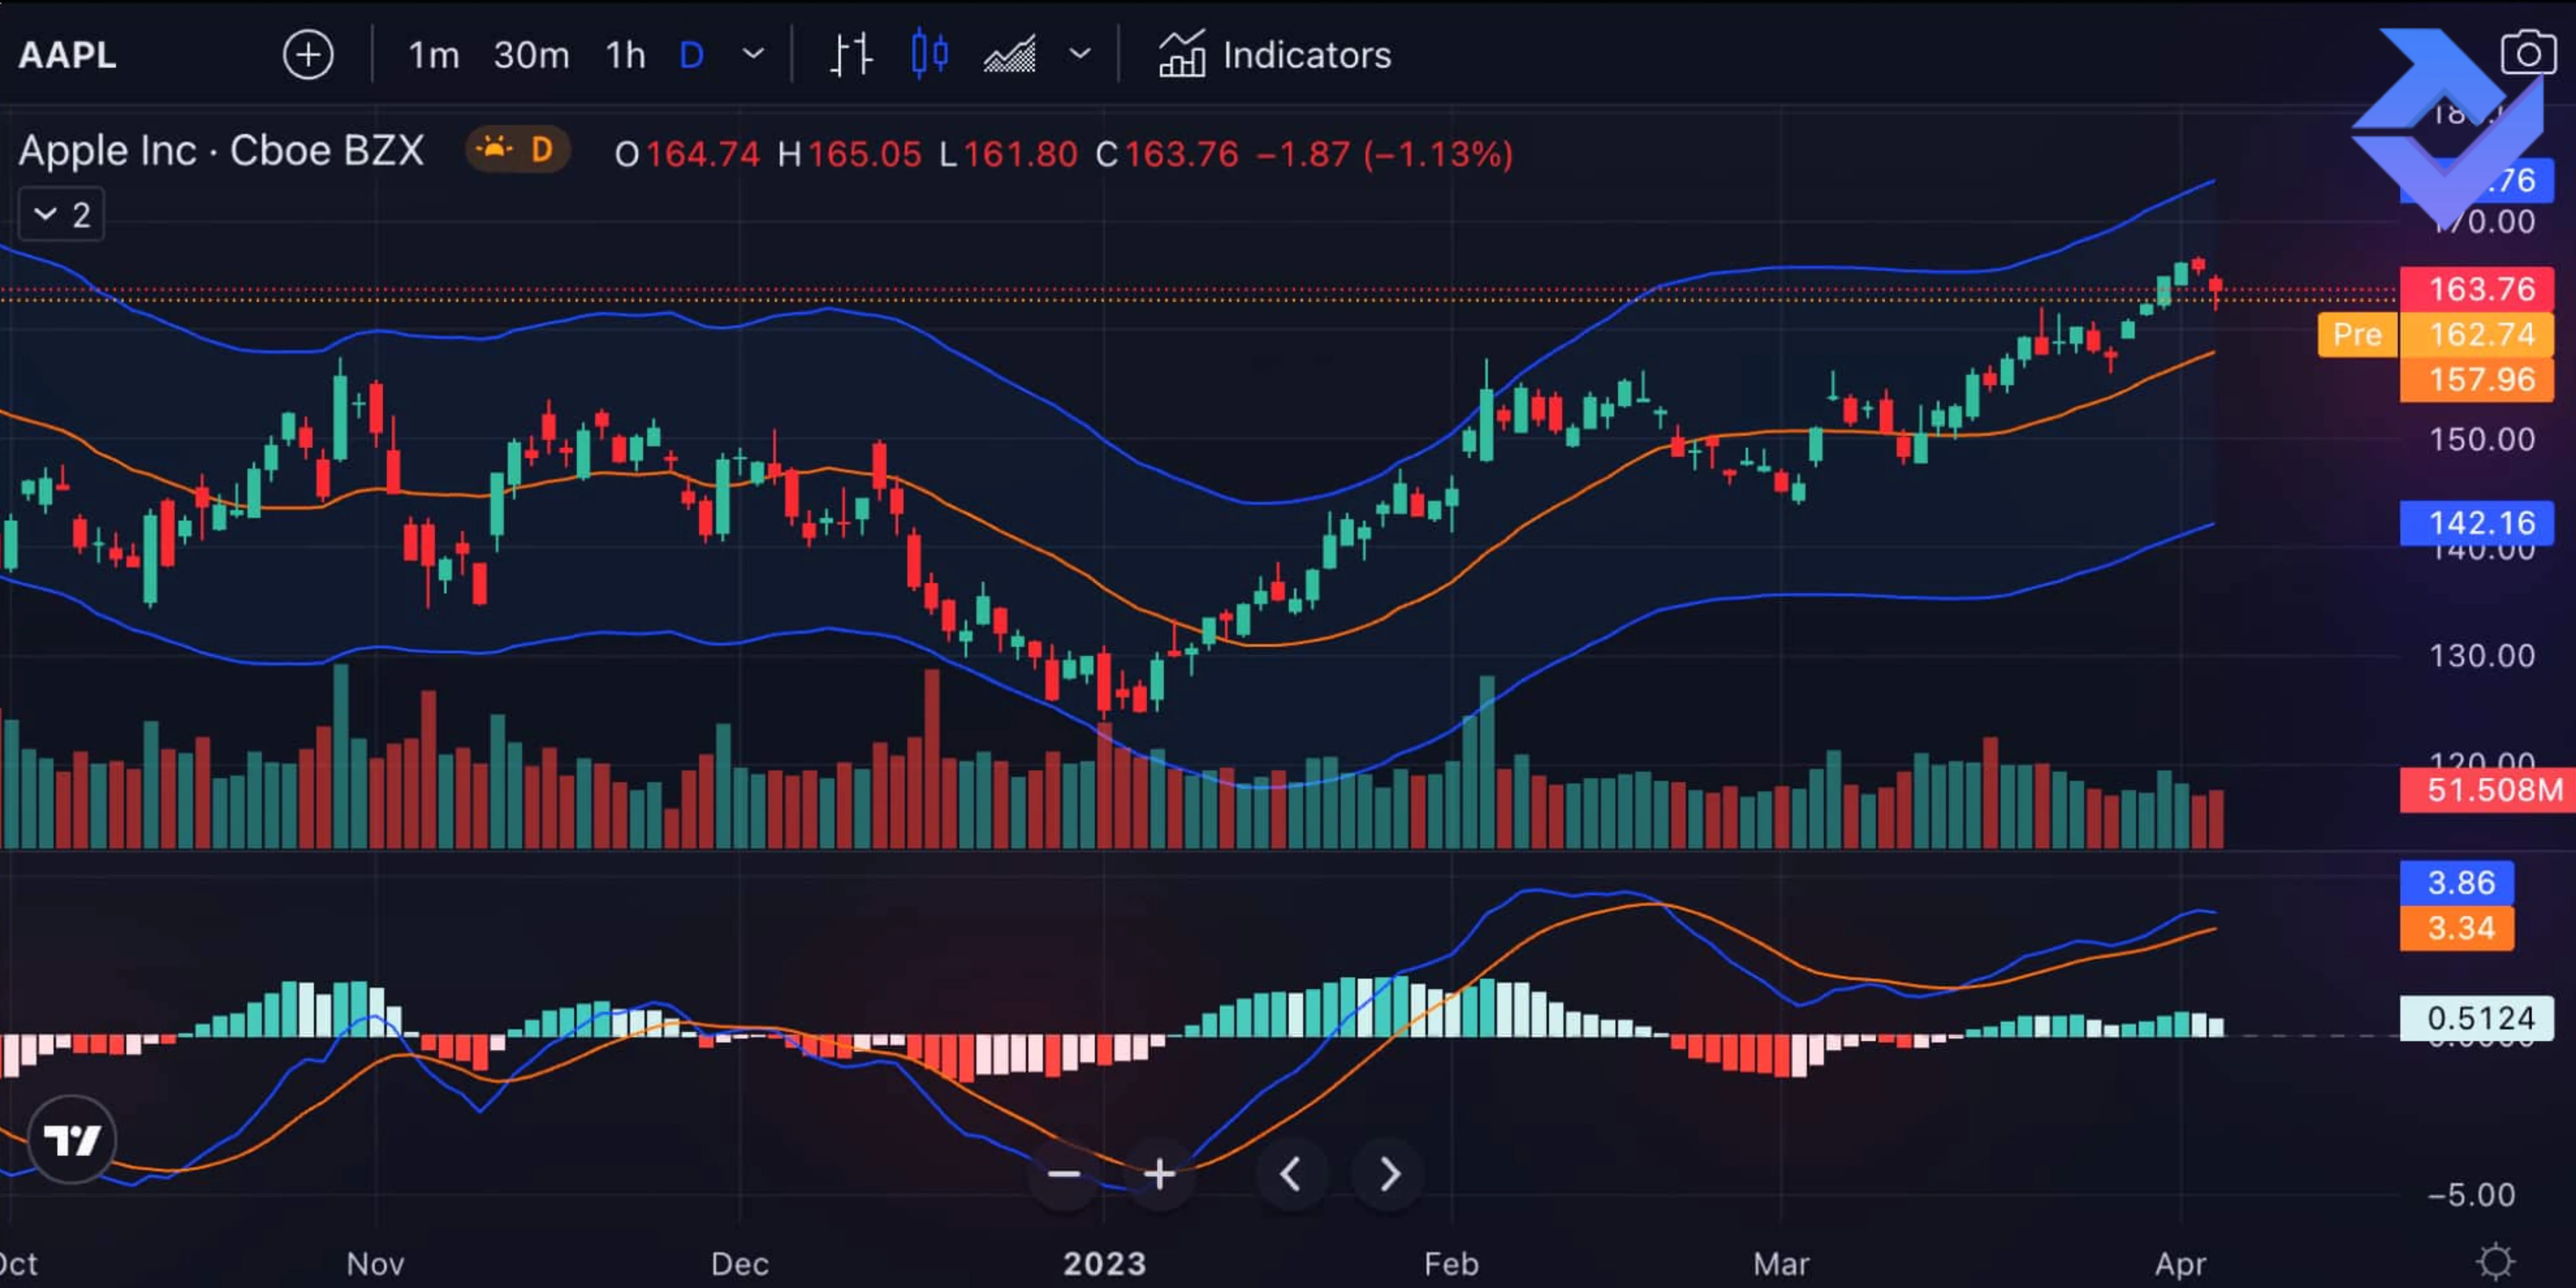Zoom out the chart with minus button
Screen dimensions: 2576x1288
1064,1174
